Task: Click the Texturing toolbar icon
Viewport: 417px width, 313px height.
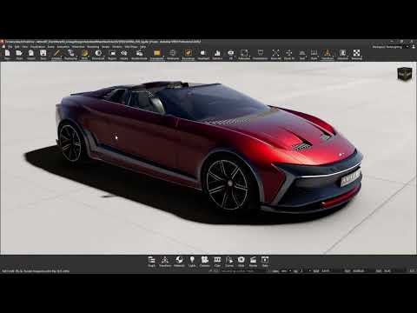Action: [342, 53]
